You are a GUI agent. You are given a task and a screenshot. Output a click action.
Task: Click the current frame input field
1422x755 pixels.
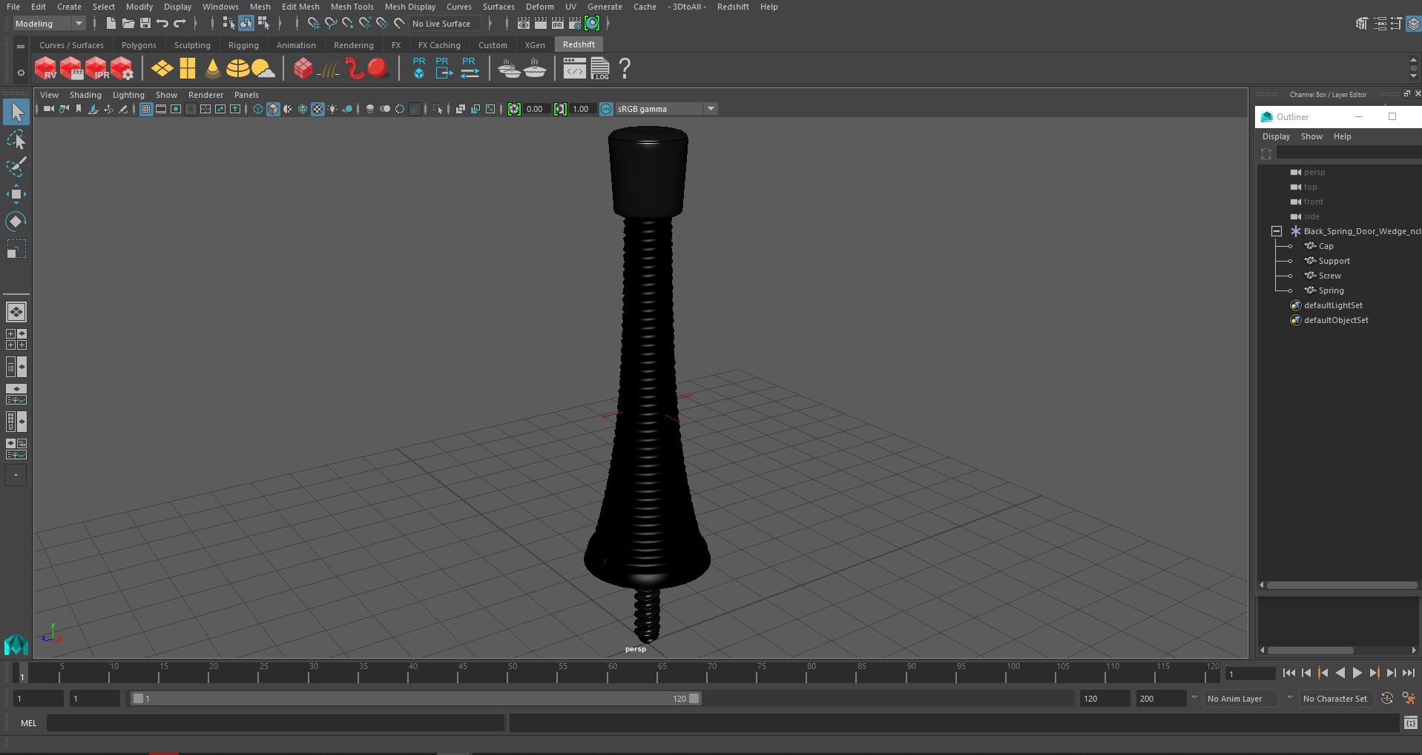[x=1250, y=673]
